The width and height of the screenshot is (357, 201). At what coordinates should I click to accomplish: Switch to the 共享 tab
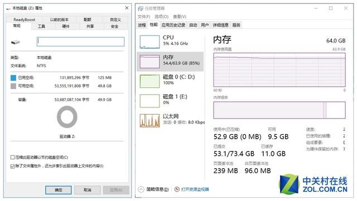click(90, 26)
